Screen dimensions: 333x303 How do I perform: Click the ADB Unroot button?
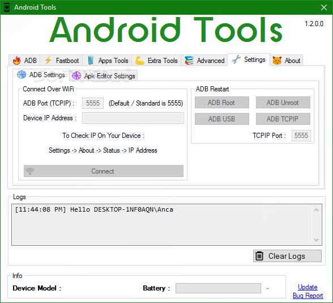283,103
